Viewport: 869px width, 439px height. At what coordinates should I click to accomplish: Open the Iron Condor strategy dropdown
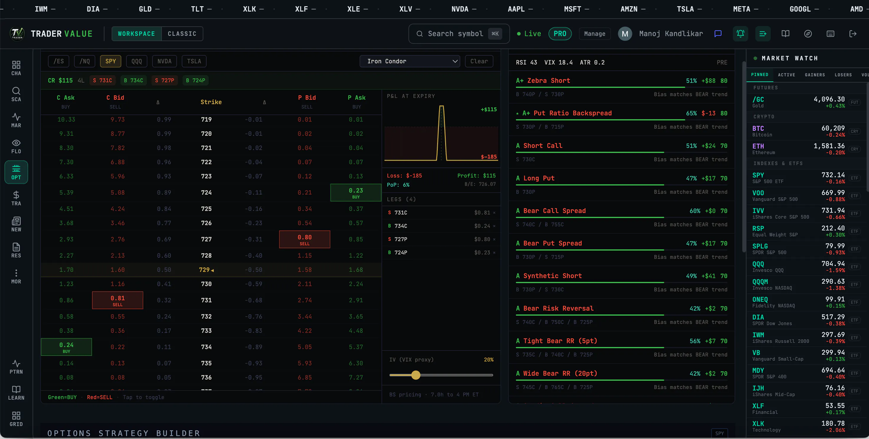(410, 61)
